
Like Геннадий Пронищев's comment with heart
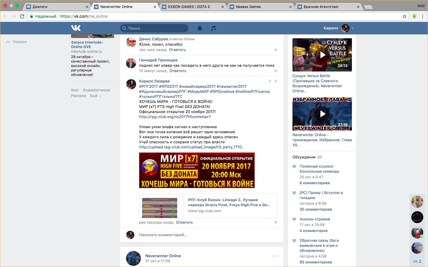(276, 71)
